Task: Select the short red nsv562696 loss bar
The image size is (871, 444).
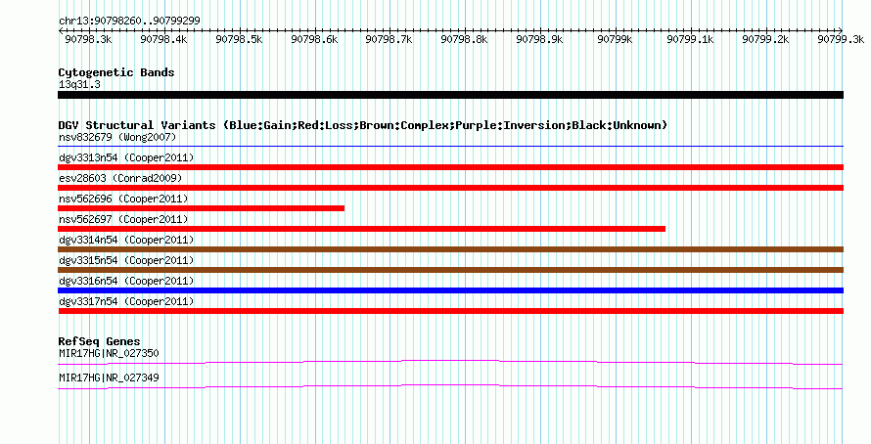Action: click(201, 208)
